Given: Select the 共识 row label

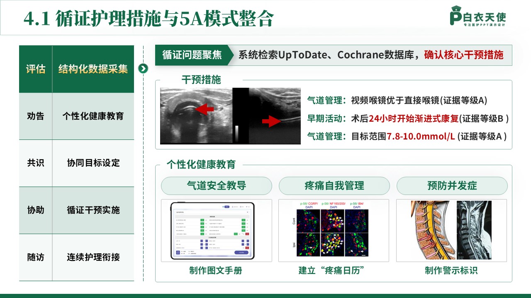Looking at the screenshot, I should pos(36,163).
